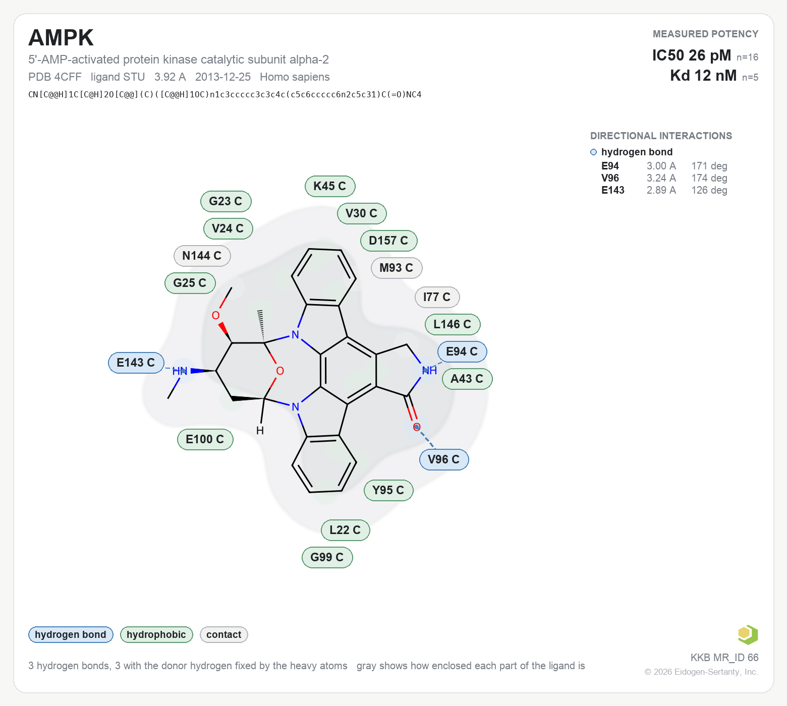Select the E94 C residue label
This screenshot has width=787, height=706.
point(462,351)
